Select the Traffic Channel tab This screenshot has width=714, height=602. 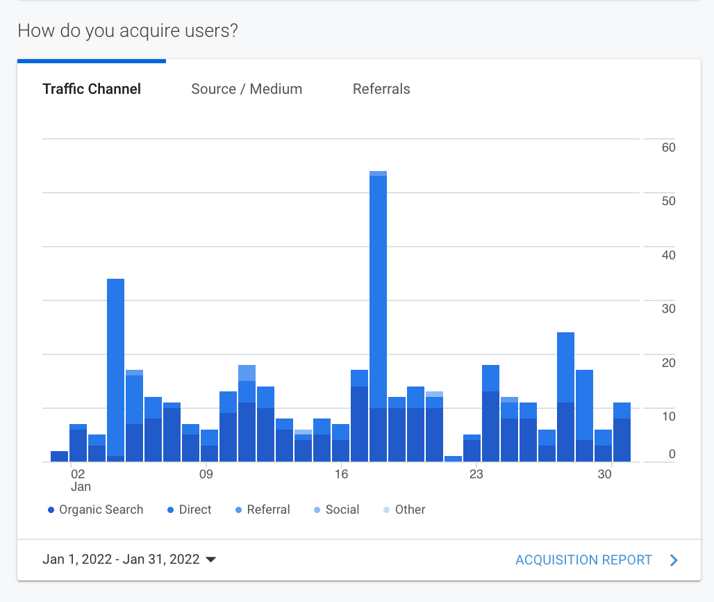click(x=92, y=89)
